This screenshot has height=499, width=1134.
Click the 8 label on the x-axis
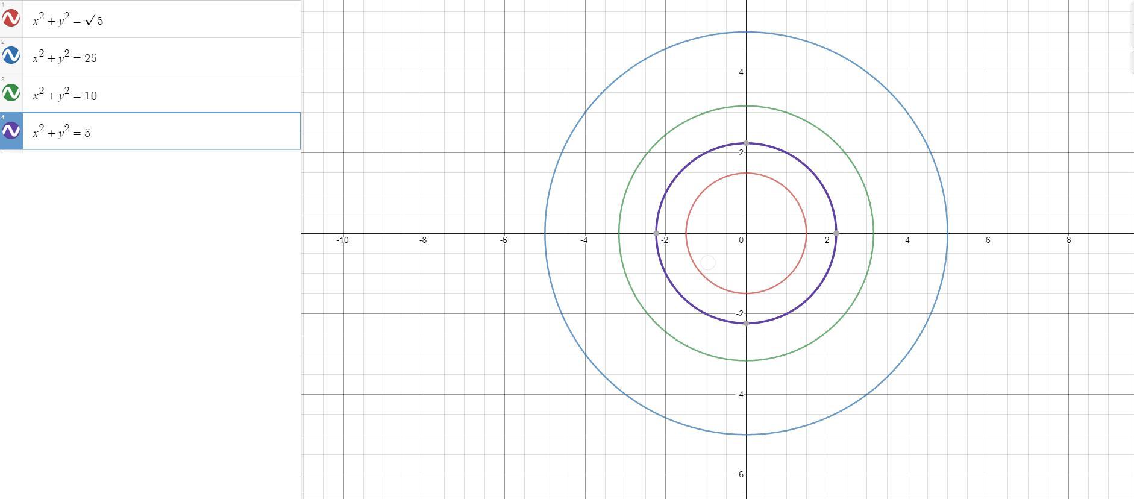tap(1069, 240)
